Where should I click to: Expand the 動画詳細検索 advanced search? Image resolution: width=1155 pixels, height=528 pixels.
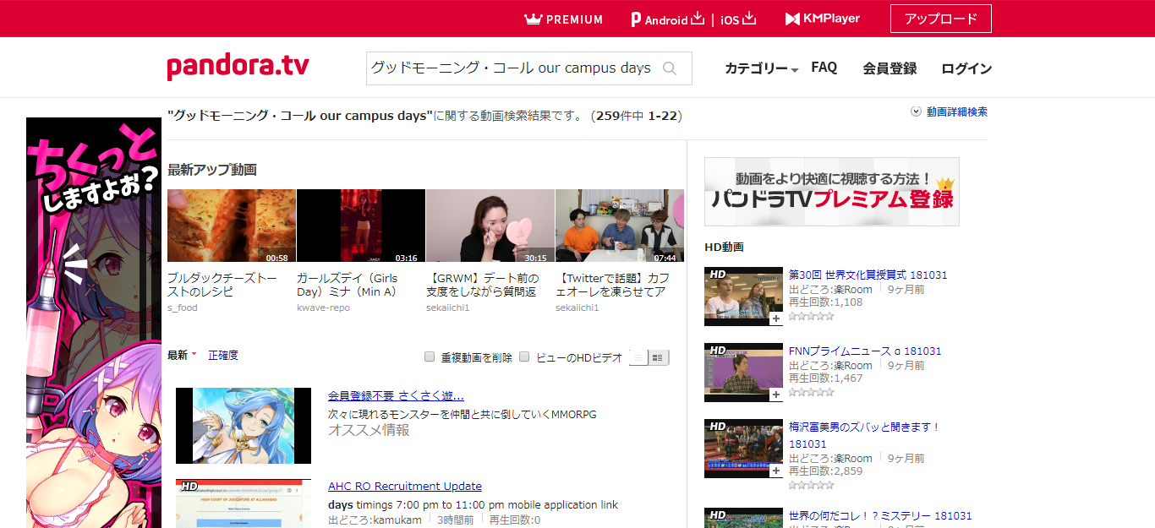tap(956, 112)
